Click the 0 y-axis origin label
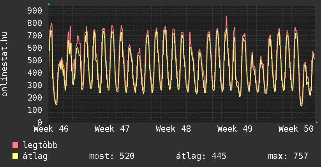 (x=40, y=122)
